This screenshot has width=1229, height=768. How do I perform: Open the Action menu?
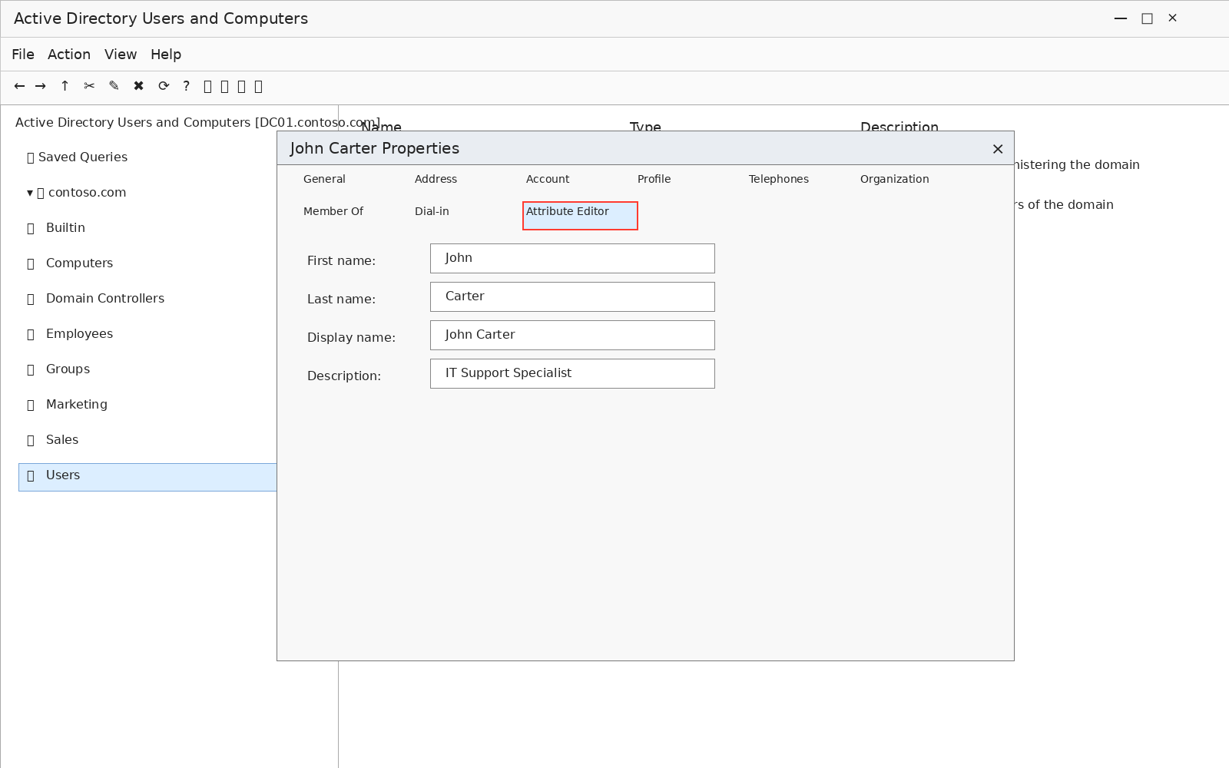click(x=69, y=55)
